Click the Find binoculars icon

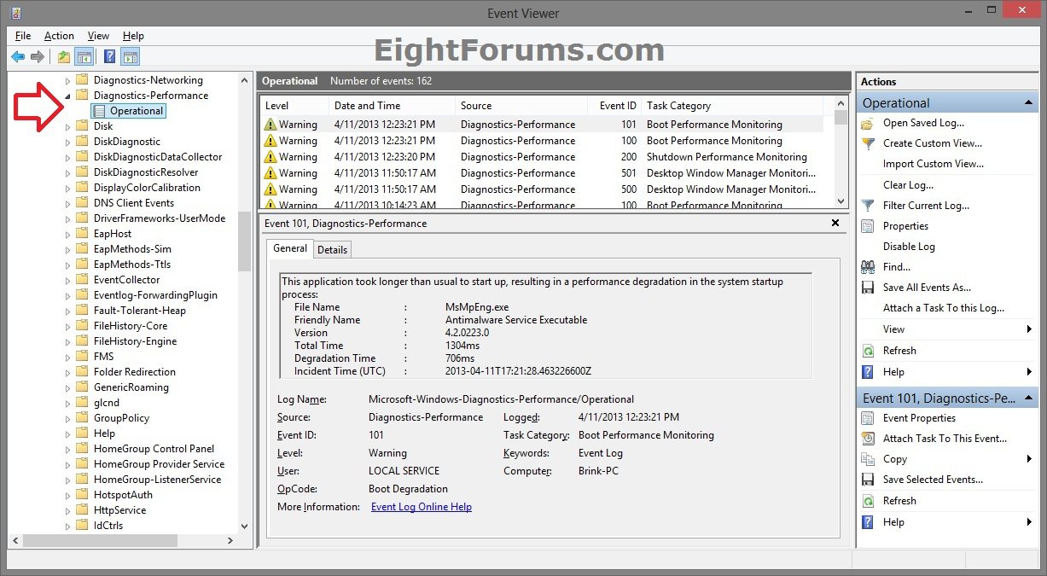(x=868, y=267)
